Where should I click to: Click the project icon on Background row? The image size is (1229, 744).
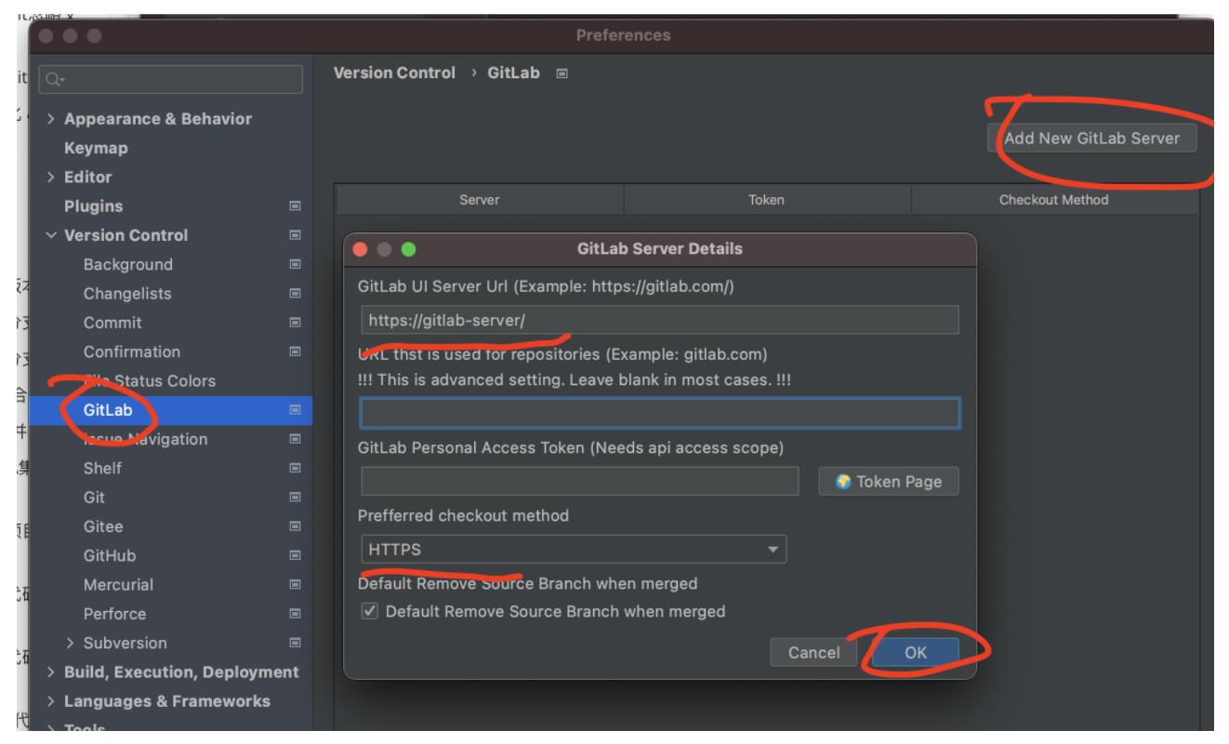click(296, 265)
